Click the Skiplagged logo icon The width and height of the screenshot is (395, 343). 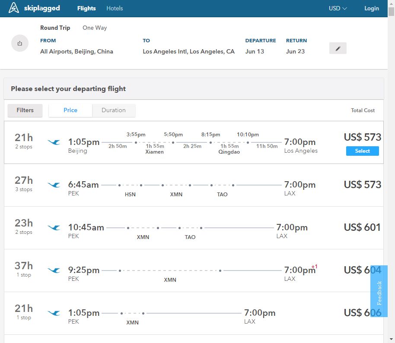[x=14, y=8]
